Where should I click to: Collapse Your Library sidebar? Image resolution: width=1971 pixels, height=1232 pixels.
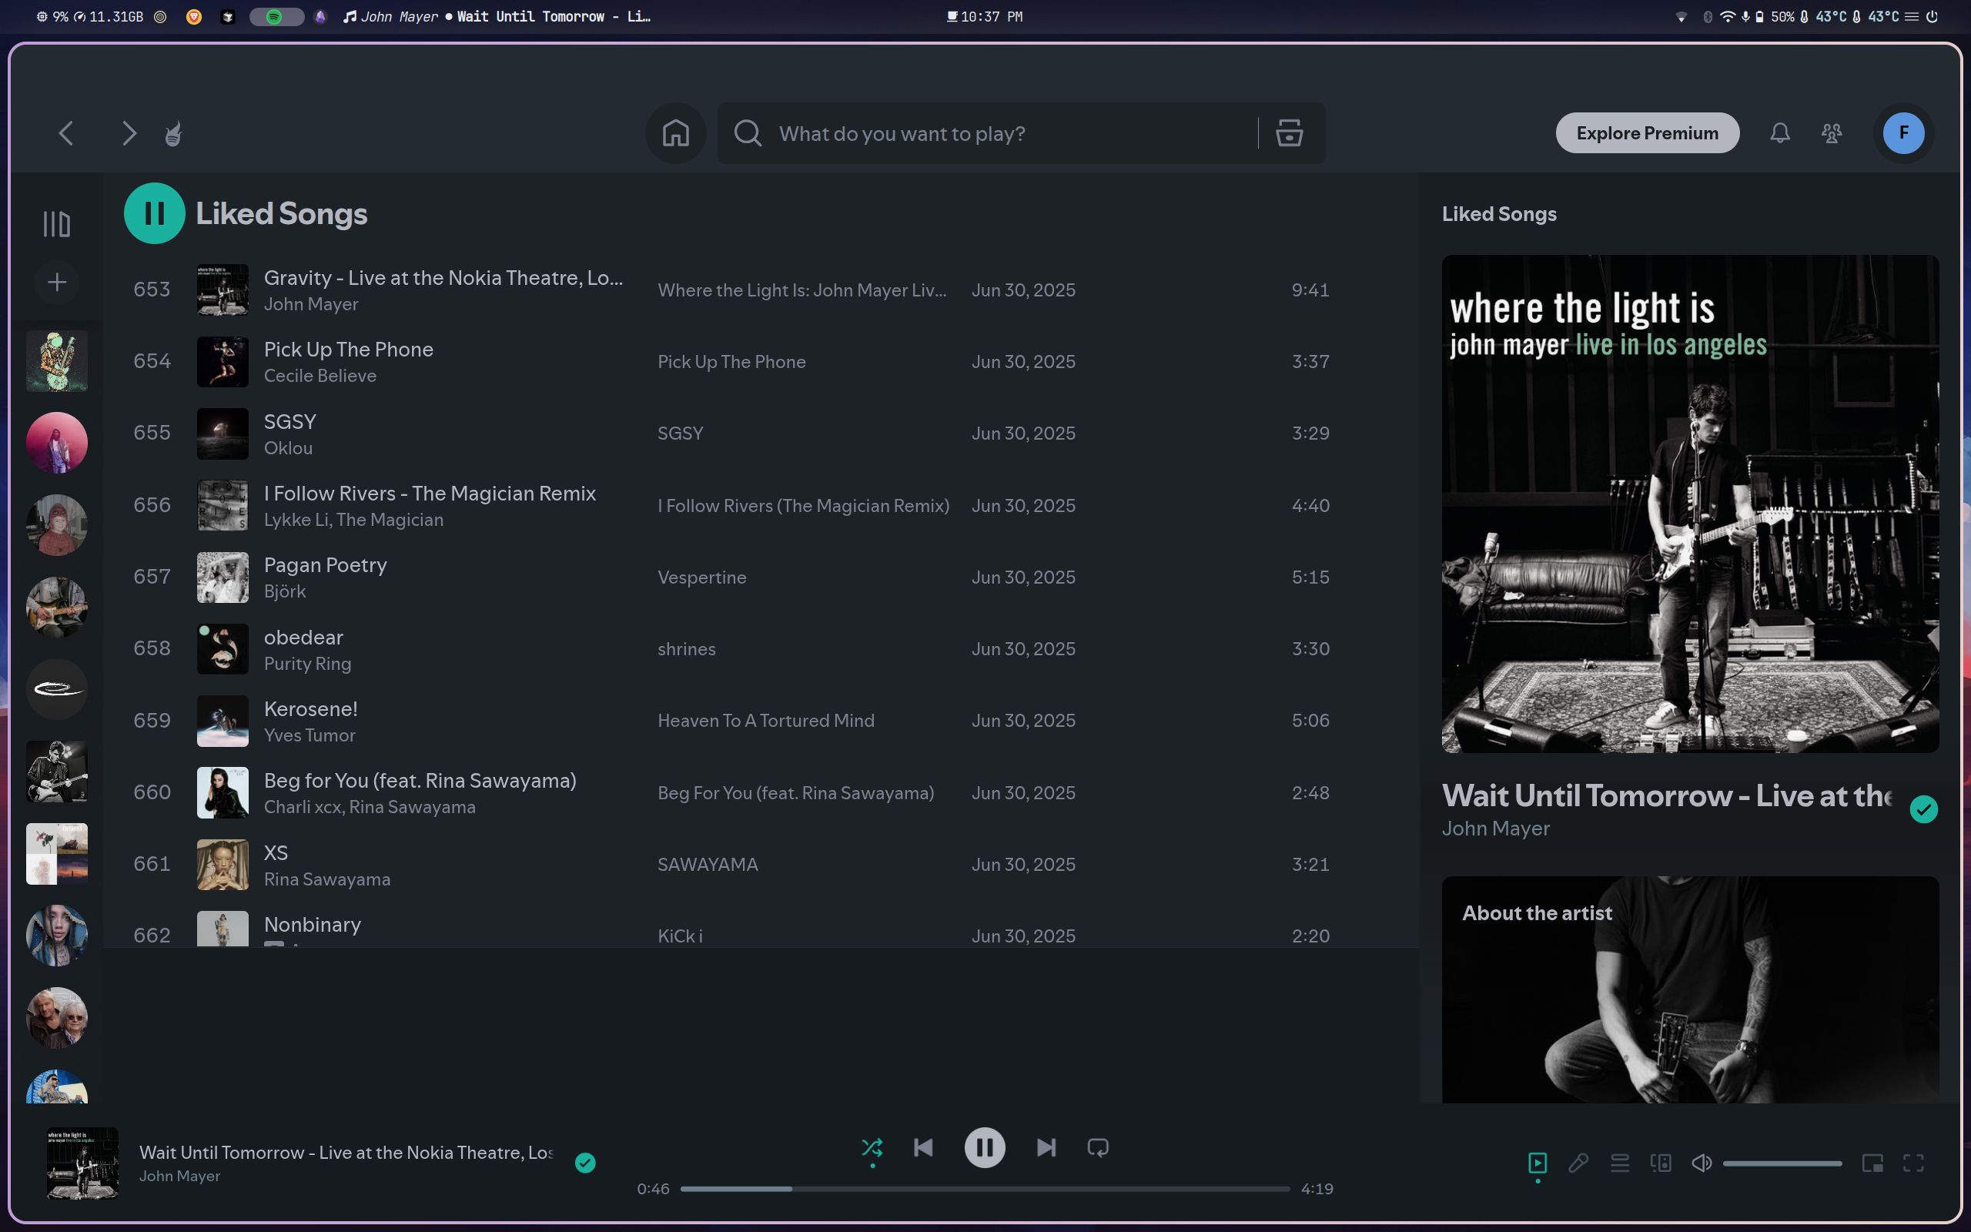coord(56,223)
